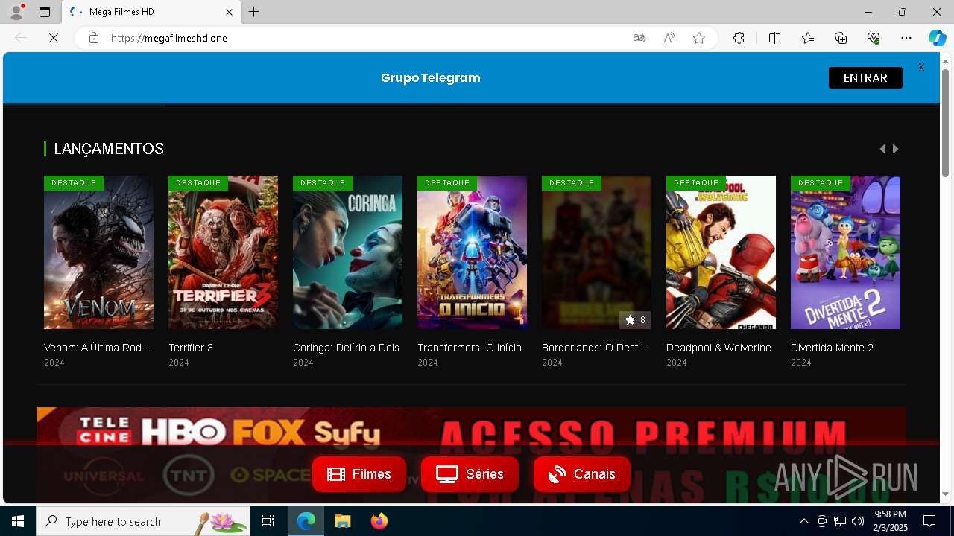View site information lock icon
Screen dimensions: 954x536
(x=94, y=38)
